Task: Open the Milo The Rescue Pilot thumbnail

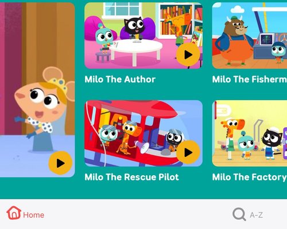Action: point(143,133)
